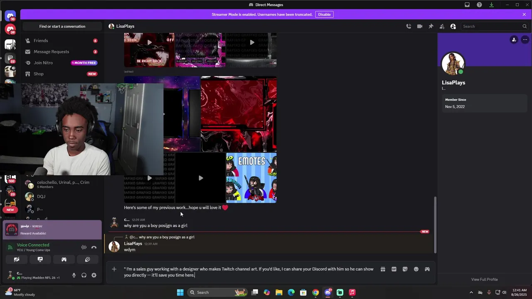
Task: Disable Streamer Mode
Action: coord(325,15)
